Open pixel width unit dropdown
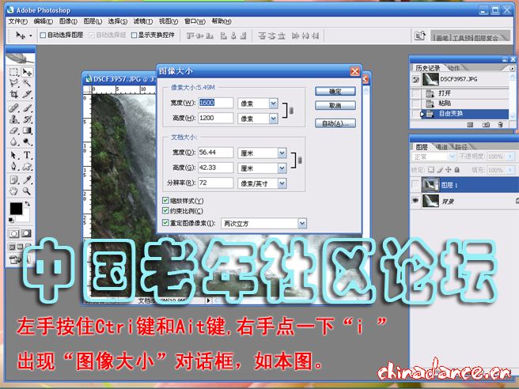The image size is (519, 389). [x=274, y=103]
